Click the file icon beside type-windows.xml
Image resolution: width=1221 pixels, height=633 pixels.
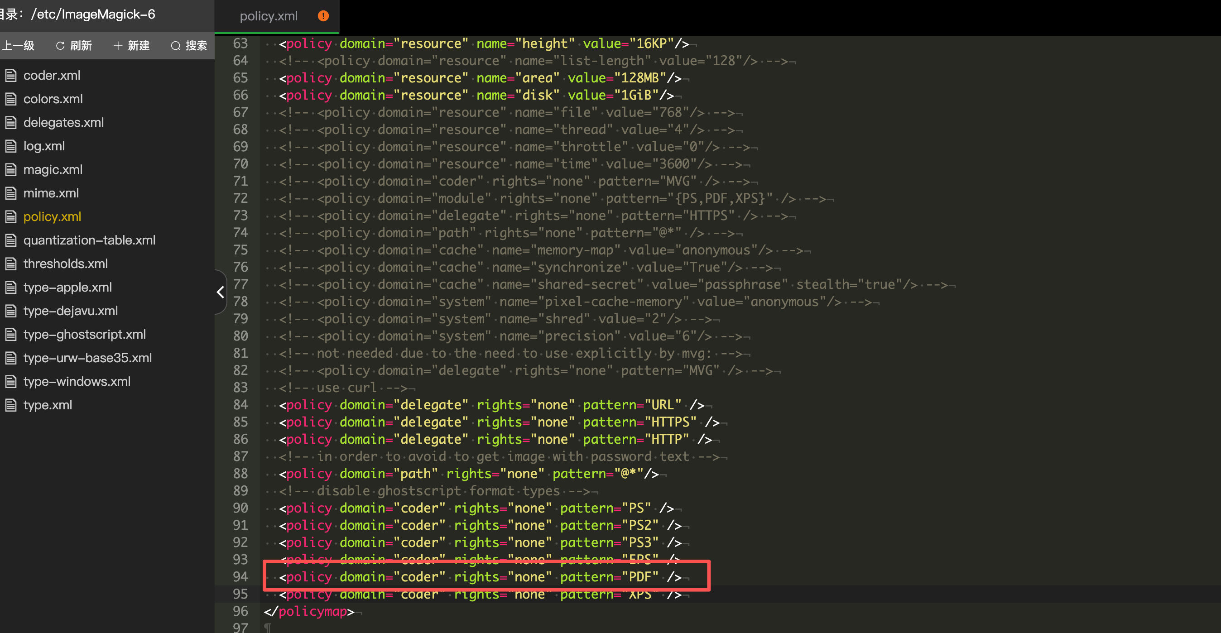(11, 381)
